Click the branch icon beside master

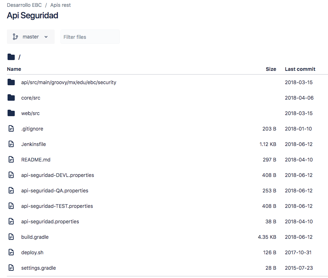point(15,37)
